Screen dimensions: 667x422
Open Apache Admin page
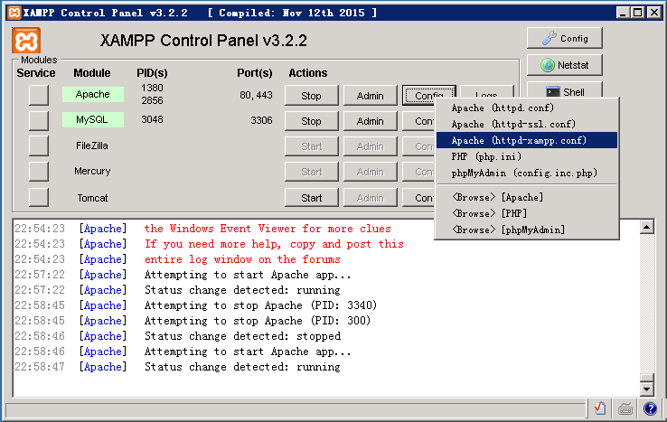[370, 95]
